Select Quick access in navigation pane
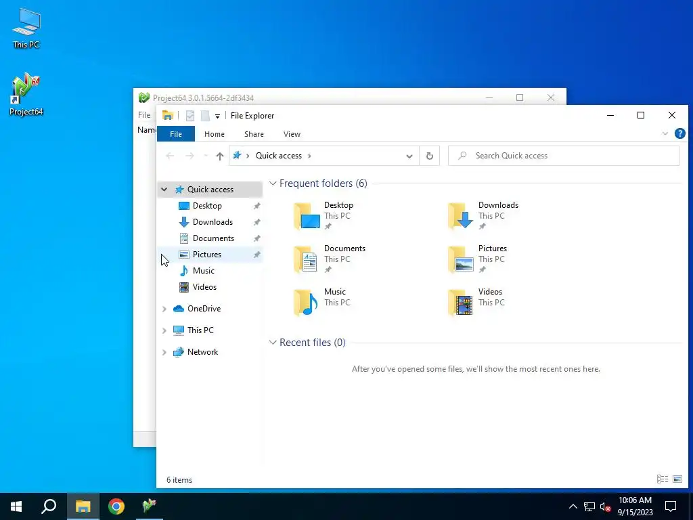This screenshot has height=520, width=693. (x=210, y=190)
